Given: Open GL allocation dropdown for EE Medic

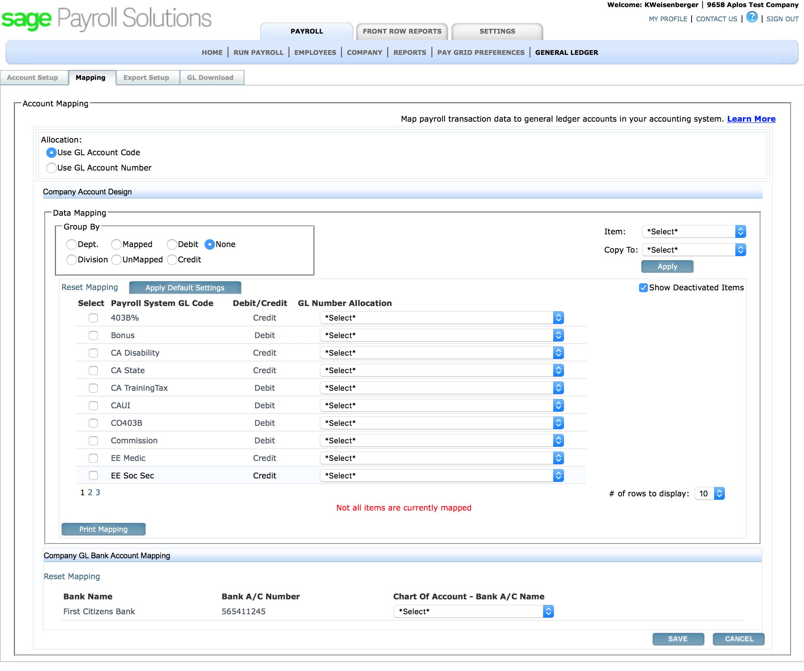Looking at the screenshot, I should coord(442,458).
